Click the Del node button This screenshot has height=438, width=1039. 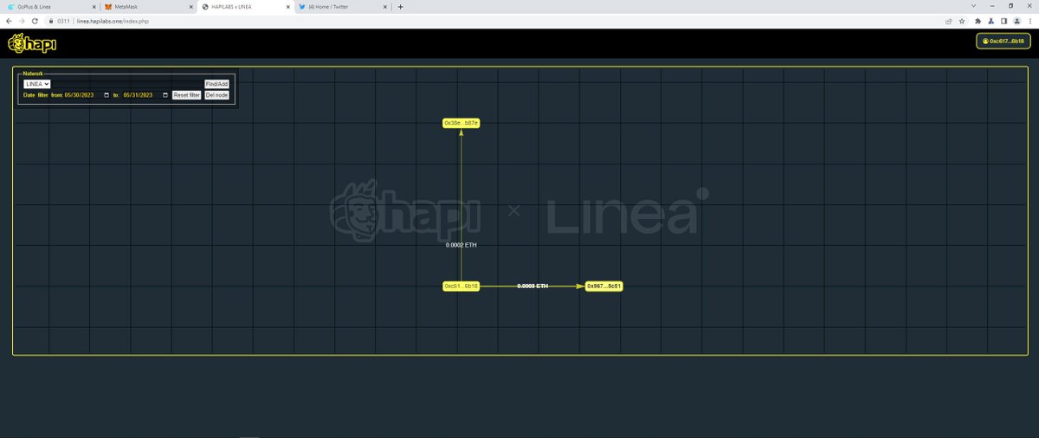tap(216, 95)
